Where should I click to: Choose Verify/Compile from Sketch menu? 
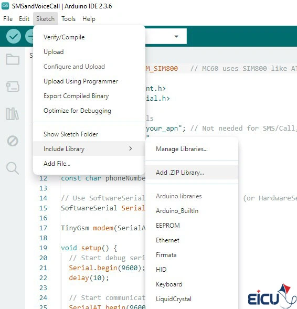click(89, 37)
